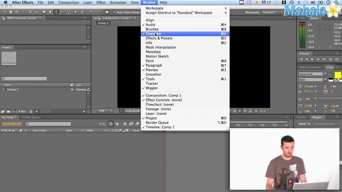Pick the Brush tool
342x192 pixels.
click(64, 12)
